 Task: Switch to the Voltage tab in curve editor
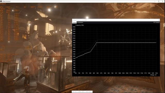click(x=74, y=22)
